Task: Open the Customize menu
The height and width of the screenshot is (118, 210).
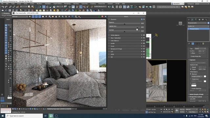Action: 85,4
